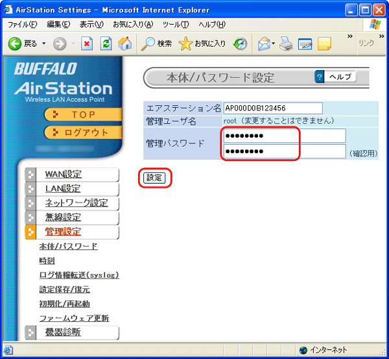This screenshot has width=389, height=359.
Task: Open the Back button dropdown arrow
Action: 43,43
